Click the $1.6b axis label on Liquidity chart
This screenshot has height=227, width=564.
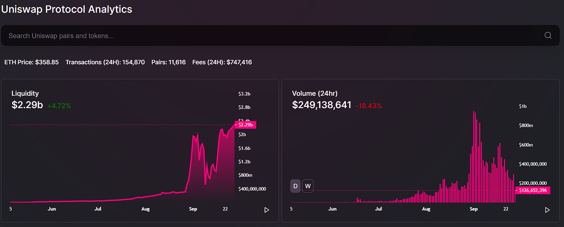[245, 148]
